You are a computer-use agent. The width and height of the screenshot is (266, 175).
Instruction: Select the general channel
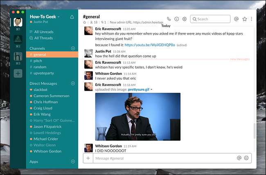(52, 55)
